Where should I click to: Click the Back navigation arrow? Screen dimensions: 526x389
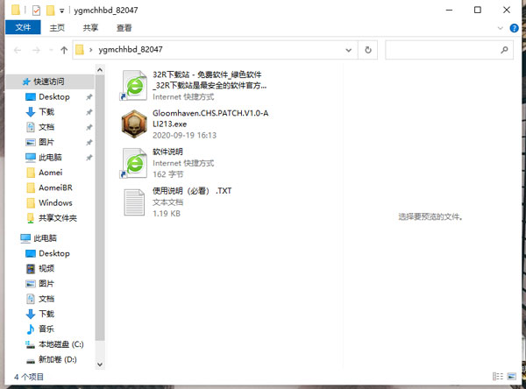pos(18,50)
